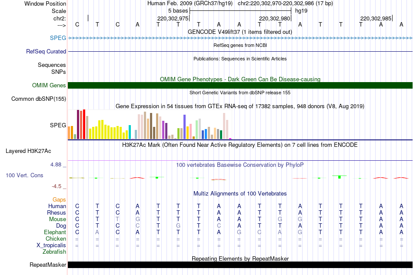
Task: Open 100 vertebrates Basewise Conservation by PhyloP title
Action: (x=240, y=165)
